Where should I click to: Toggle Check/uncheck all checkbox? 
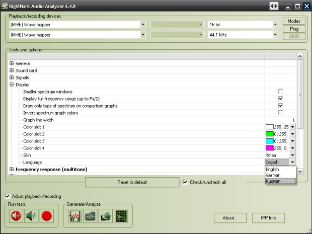[x=185, y=182]
